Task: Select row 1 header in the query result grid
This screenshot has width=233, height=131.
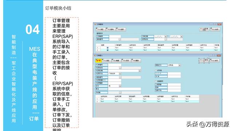Action: click(98, 48)
